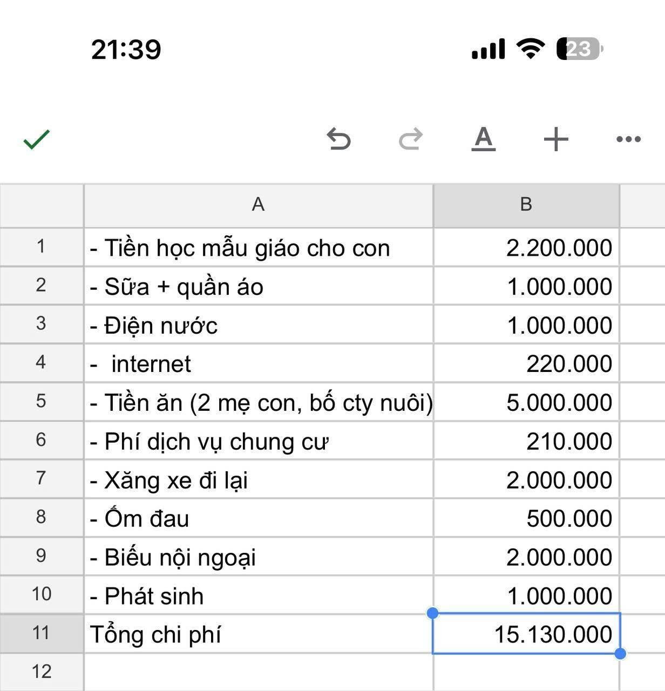Screen dimensions: 665x691
Task: Tap the top-left selection handle of B11
Action: [432, 613]
